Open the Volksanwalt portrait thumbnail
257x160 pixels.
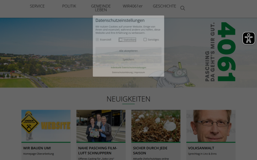pyautogui.click(x=211, y=126)
